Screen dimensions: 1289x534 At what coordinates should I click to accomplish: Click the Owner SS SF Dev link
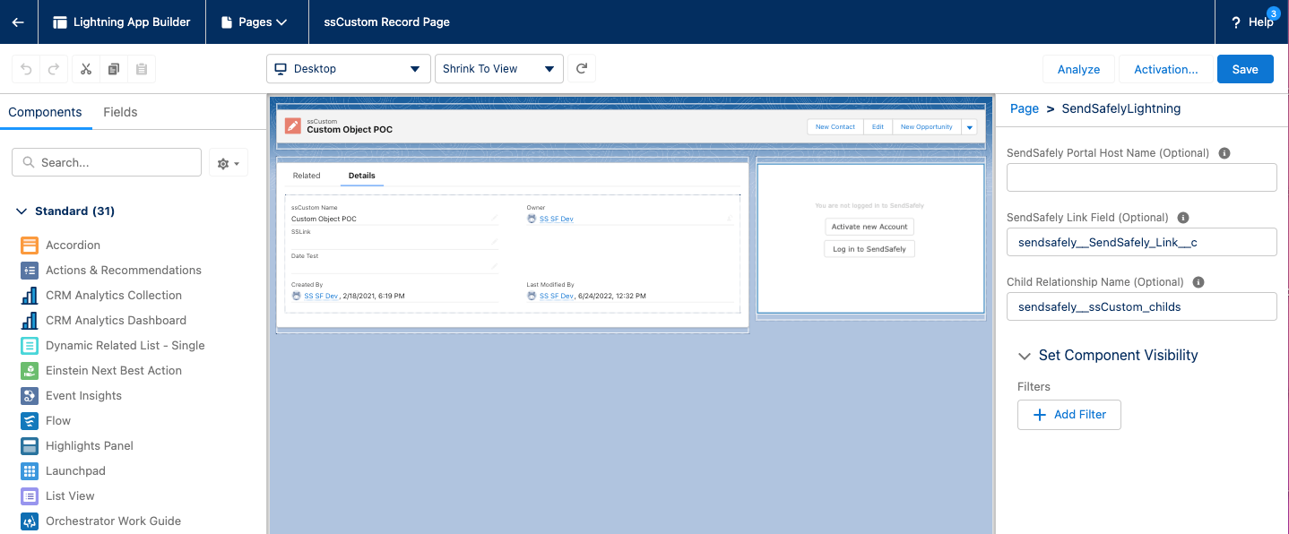pyautogui.click(x=557, y=220)
